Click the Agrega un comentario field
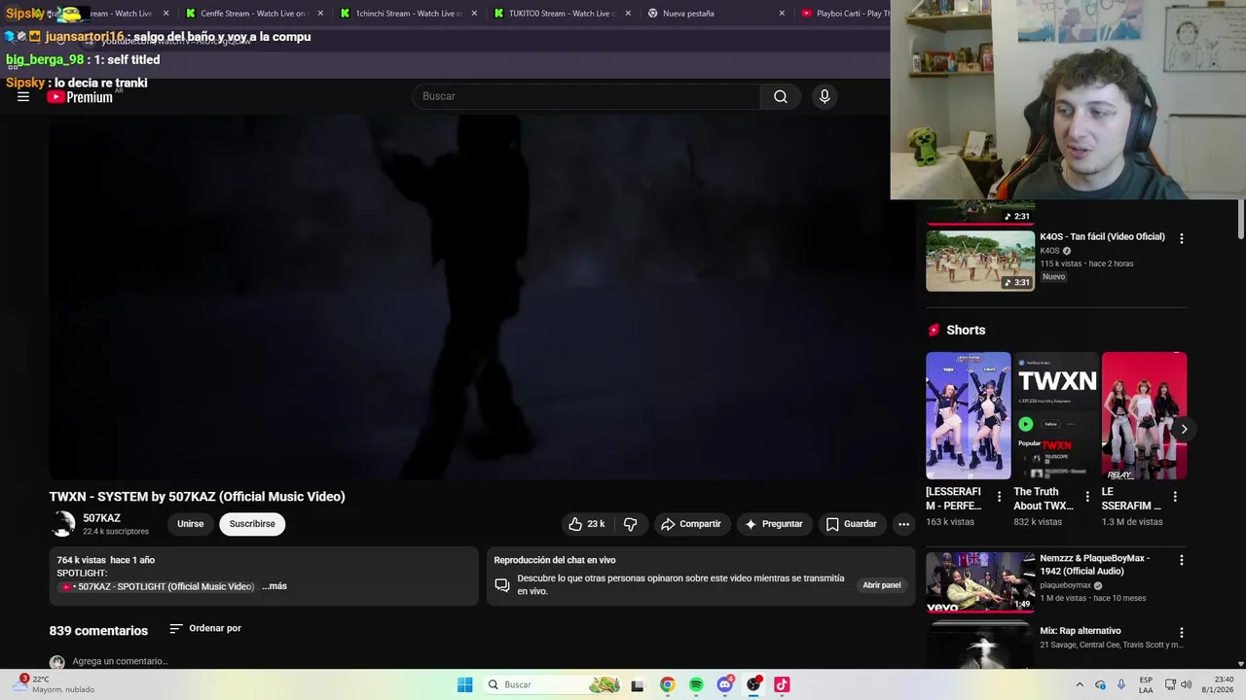This screenshot has height=700, width=1246. [x=120, y=661]
